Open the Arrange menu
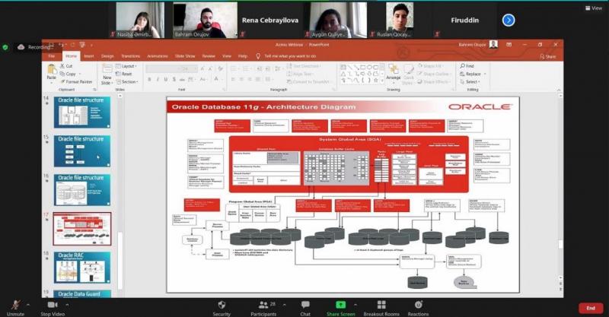The height and width of the screenshot is (317, 609). [x=393, y=73]
